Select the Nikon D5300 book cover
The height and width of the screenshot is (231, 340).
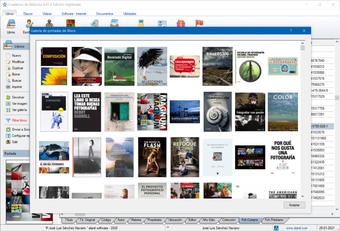pos(217,66)
